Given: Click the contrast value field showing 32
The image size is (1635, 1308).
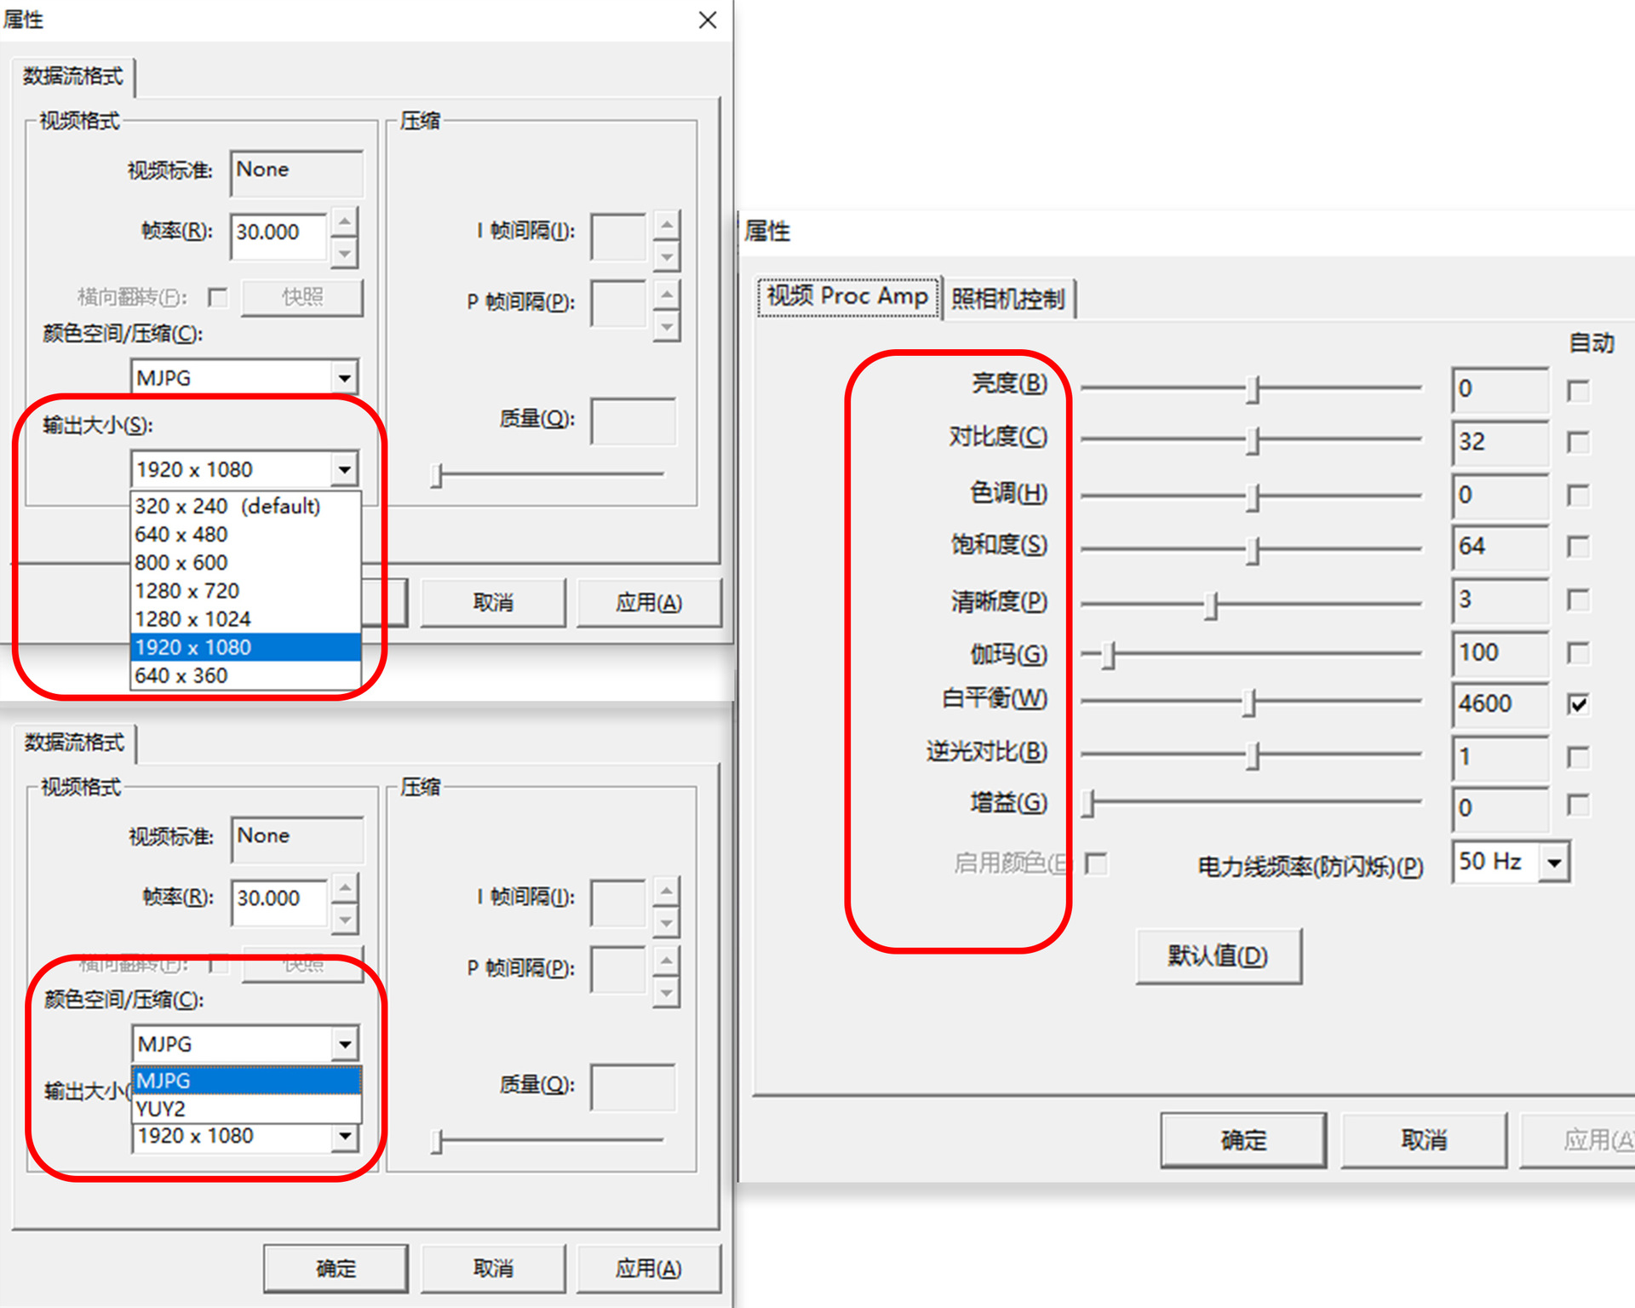Looking at the screenshot, I should pos(1499,441).
